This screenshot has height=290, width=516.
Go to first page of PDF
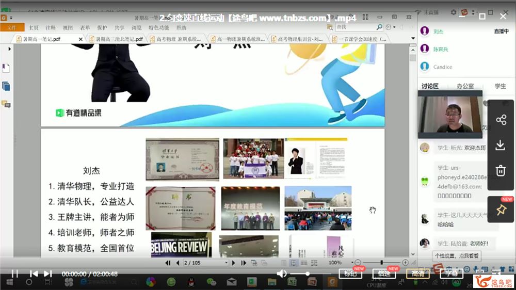point(168,263)
